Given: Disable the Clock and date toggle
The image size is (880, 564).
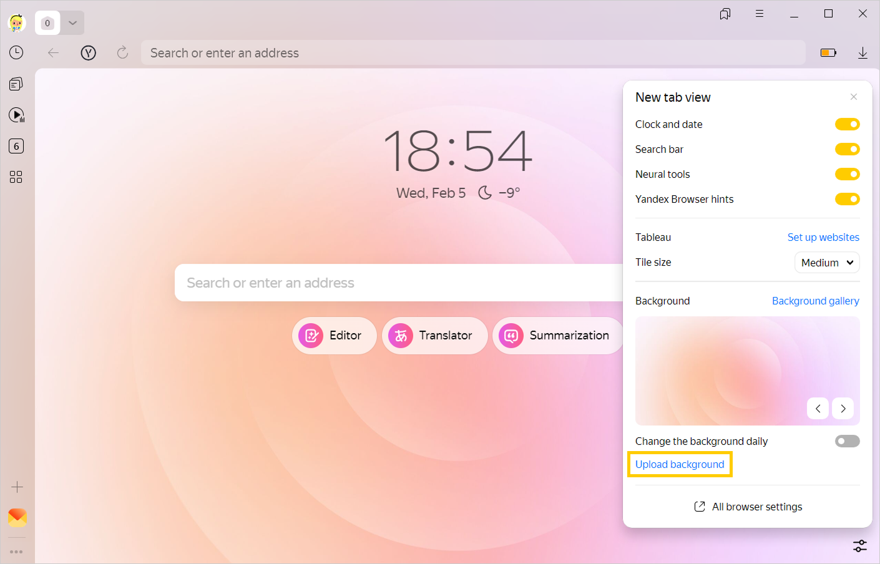Looking at the screenshot, I should click(847, 125).
